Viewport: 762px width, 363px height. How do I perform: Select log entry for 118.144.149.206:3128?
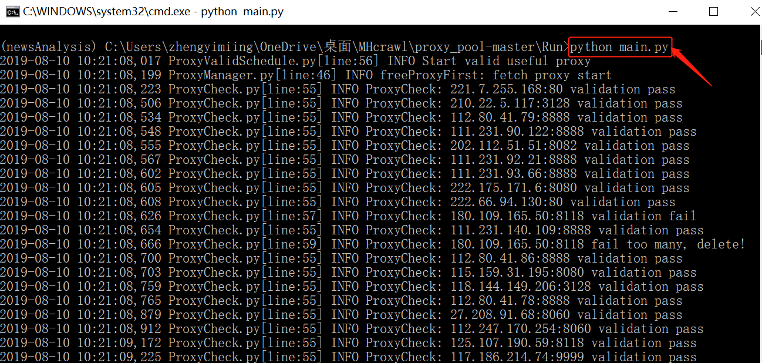pos(352,287)
